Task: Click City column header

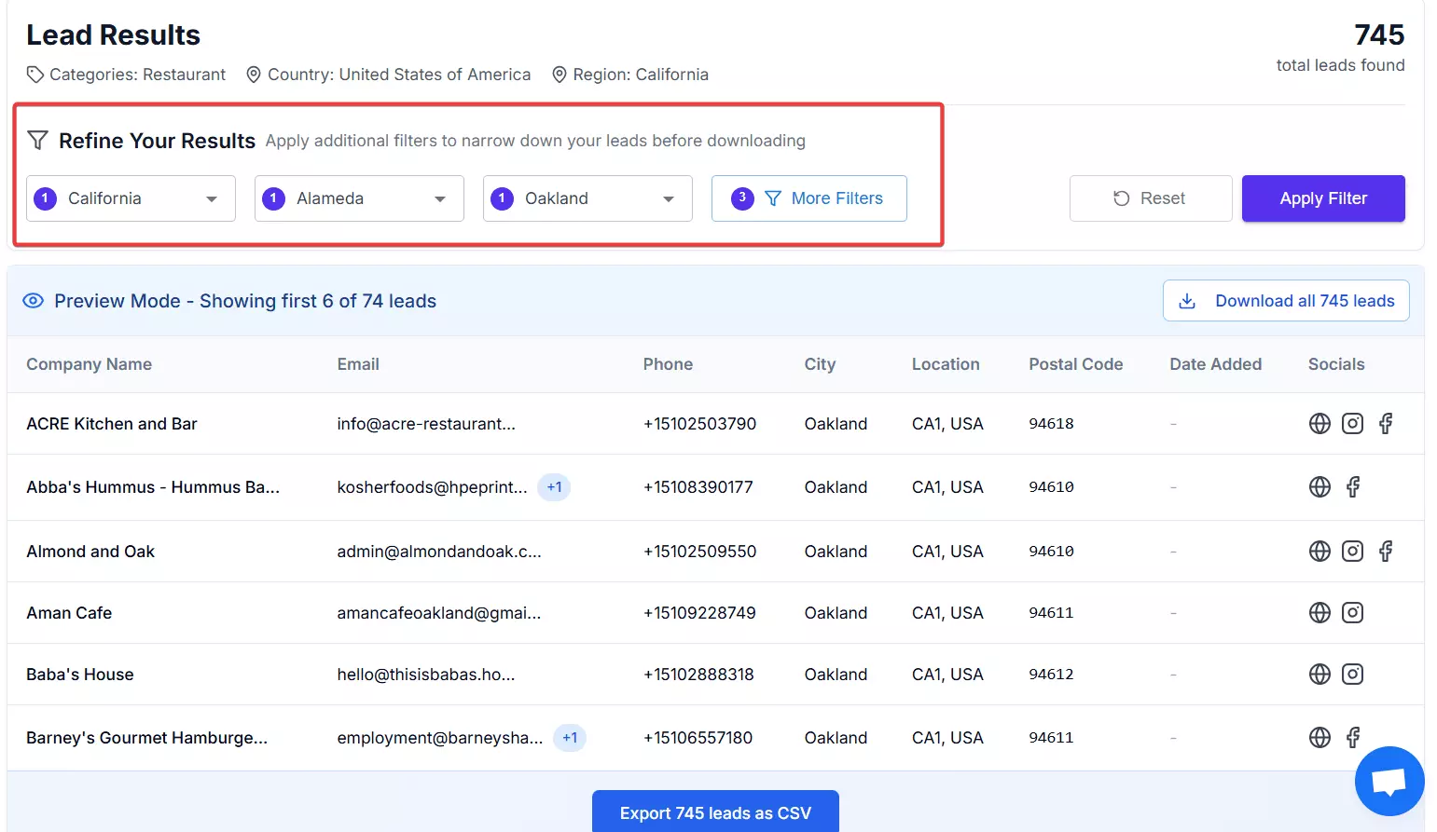Action: click(x=820, y=364)
